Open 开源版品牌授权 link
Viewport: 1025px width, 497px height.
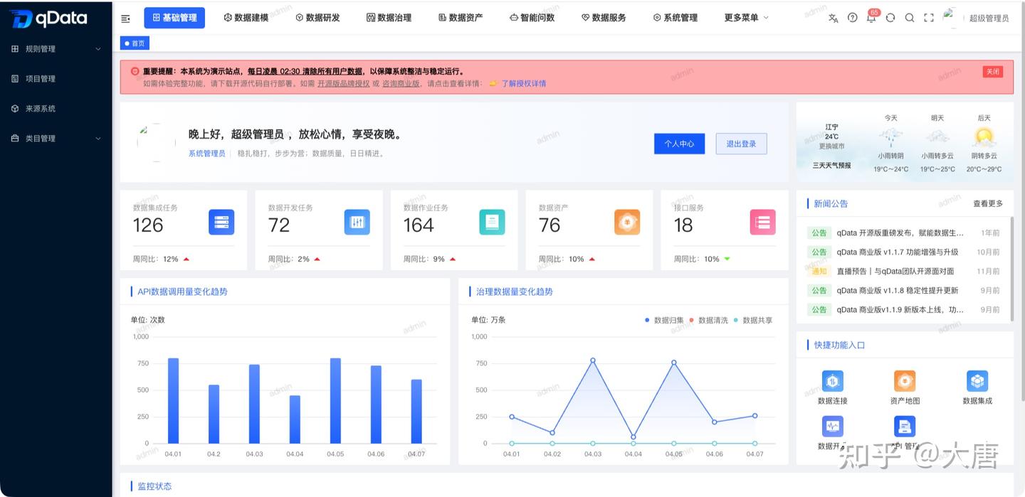click(343, 83)
